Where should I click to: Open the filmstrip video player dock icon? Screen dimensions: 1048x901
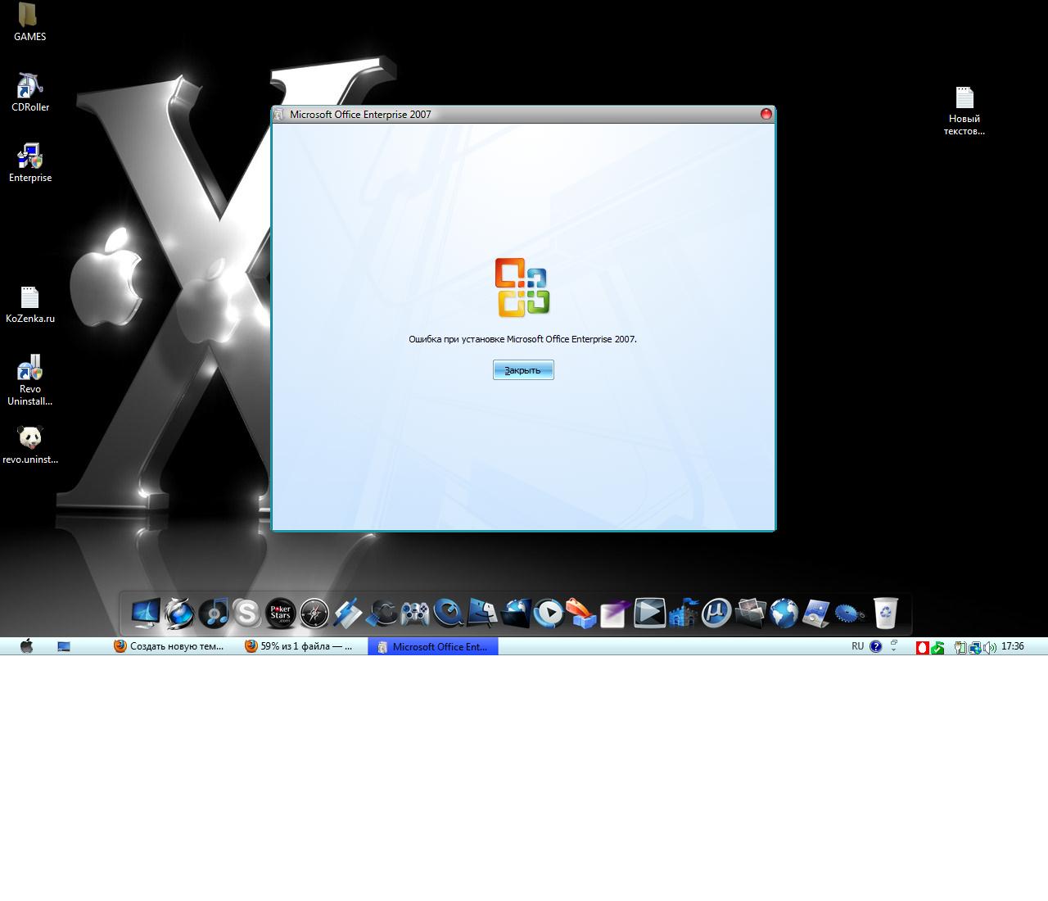(x=650, y=612)
